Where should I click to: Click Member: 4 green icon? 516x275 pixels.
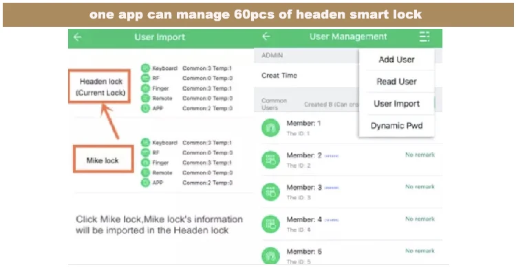[x=270, y=223]
